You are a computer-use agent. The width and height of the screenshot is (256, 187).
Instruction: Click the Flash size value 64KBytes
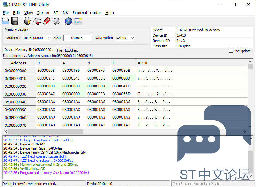183,46
